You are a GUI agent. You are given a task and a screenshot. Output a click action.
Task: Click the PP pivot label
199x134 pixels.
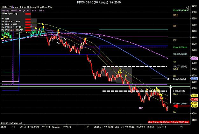point(175,40)
